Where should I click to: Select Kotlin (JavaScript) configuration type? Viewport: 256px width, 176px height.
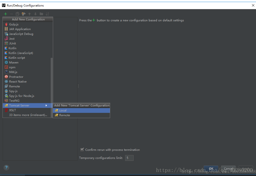coord(27,53)
